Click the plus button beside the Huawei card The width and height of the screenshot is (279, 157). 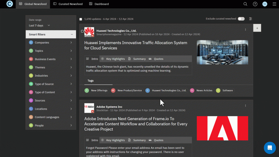[x=257, y=28]
